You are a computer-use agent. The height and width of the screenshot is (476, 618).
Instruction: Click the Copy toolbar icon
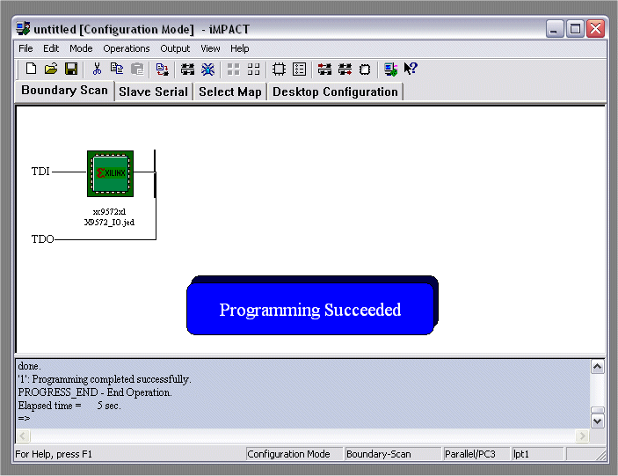[117, 69]
